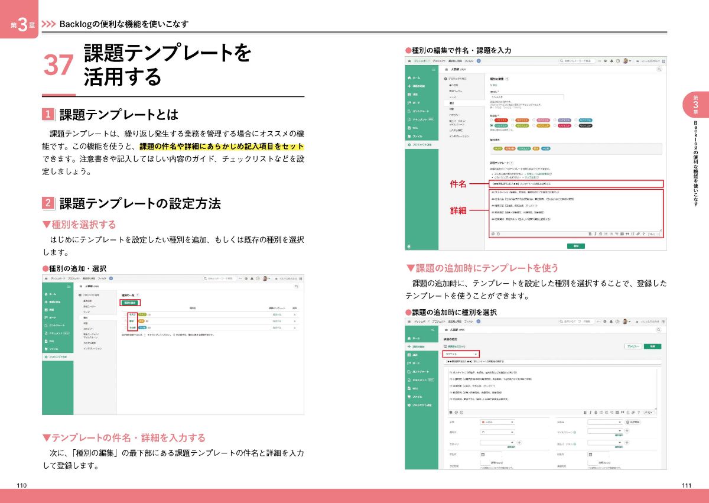Click plus icon beside milestone dropdown in add-issue form
Viewport: 709px width, 503px height.
tap(626, 431)
